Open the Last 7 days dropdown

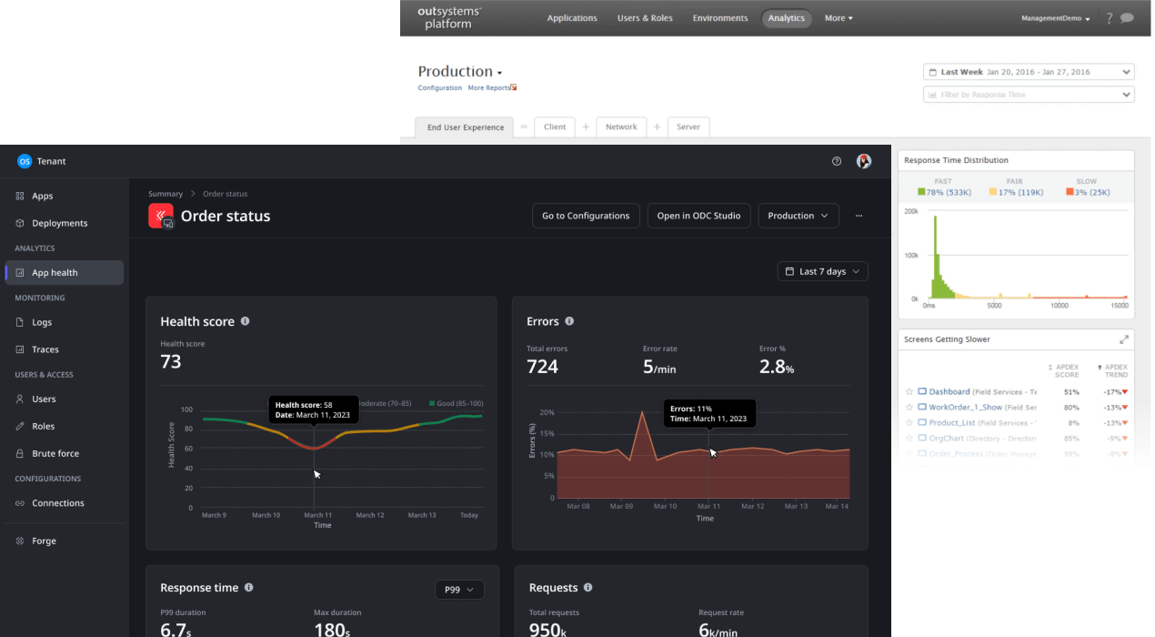point(823,271)
